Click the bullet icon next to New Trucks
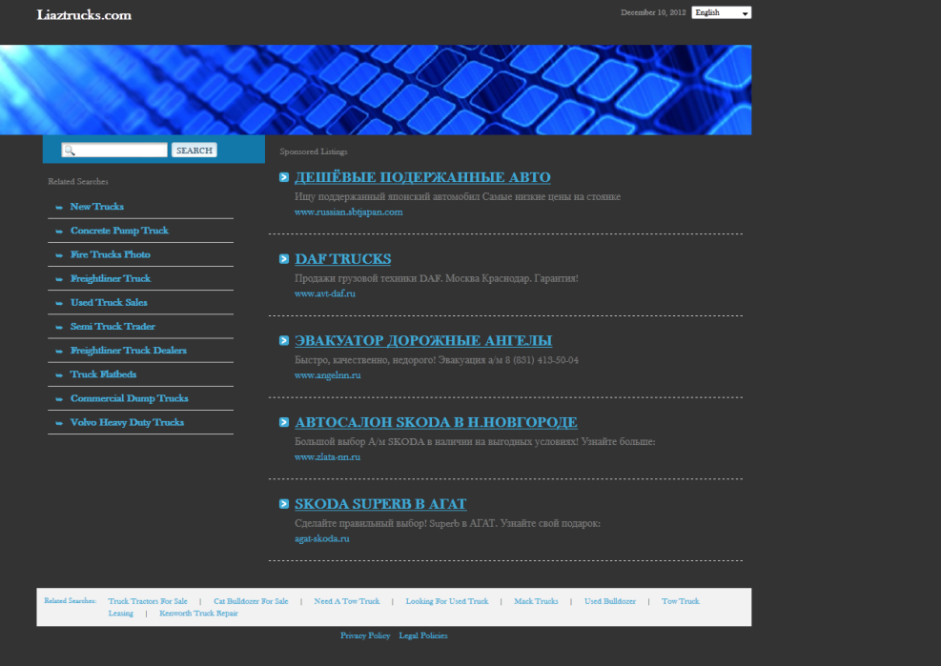The height and width of the screenshot is (666, 941). [59, 207]
